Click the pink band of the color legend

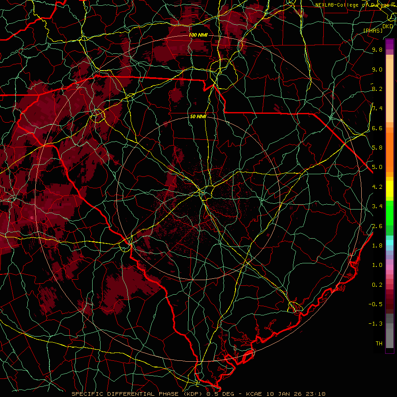click(390, 267)
